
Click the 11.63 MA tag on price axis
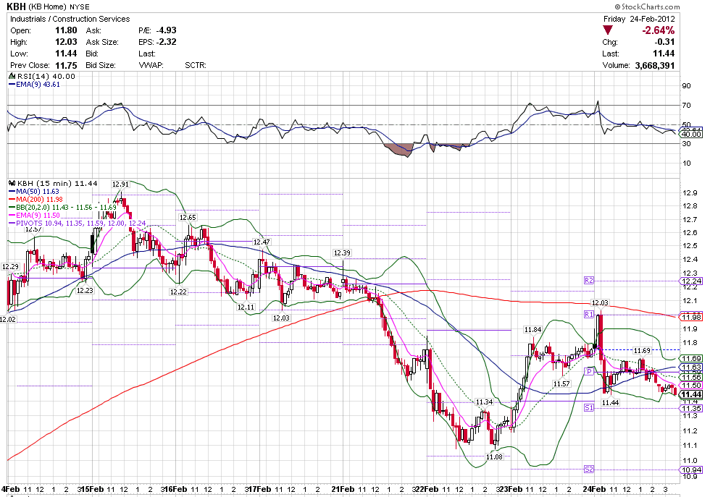(x=691, y=368)
